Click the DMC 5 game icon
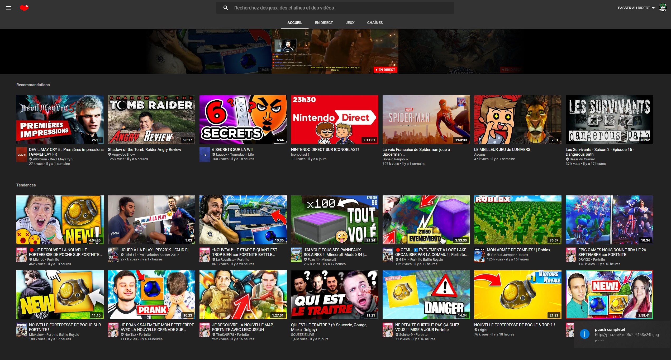Viewport: 671px width, 360px height. tap(22, 155)
